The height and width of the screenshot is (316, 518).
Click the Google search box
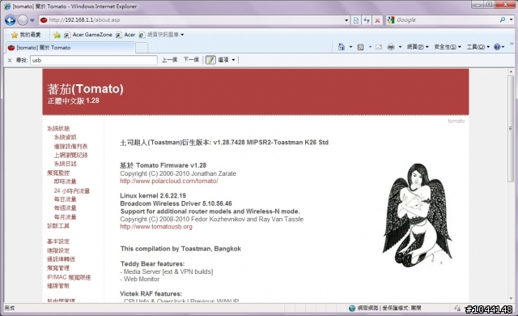pos(446,19)
